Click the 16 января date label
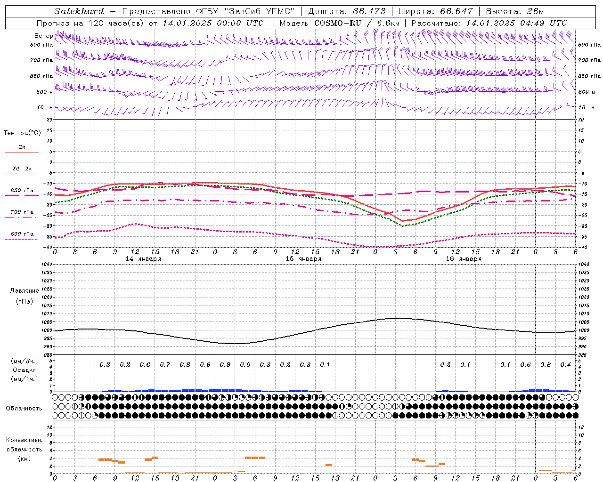The image size is (603, 482). pos(464,259)
